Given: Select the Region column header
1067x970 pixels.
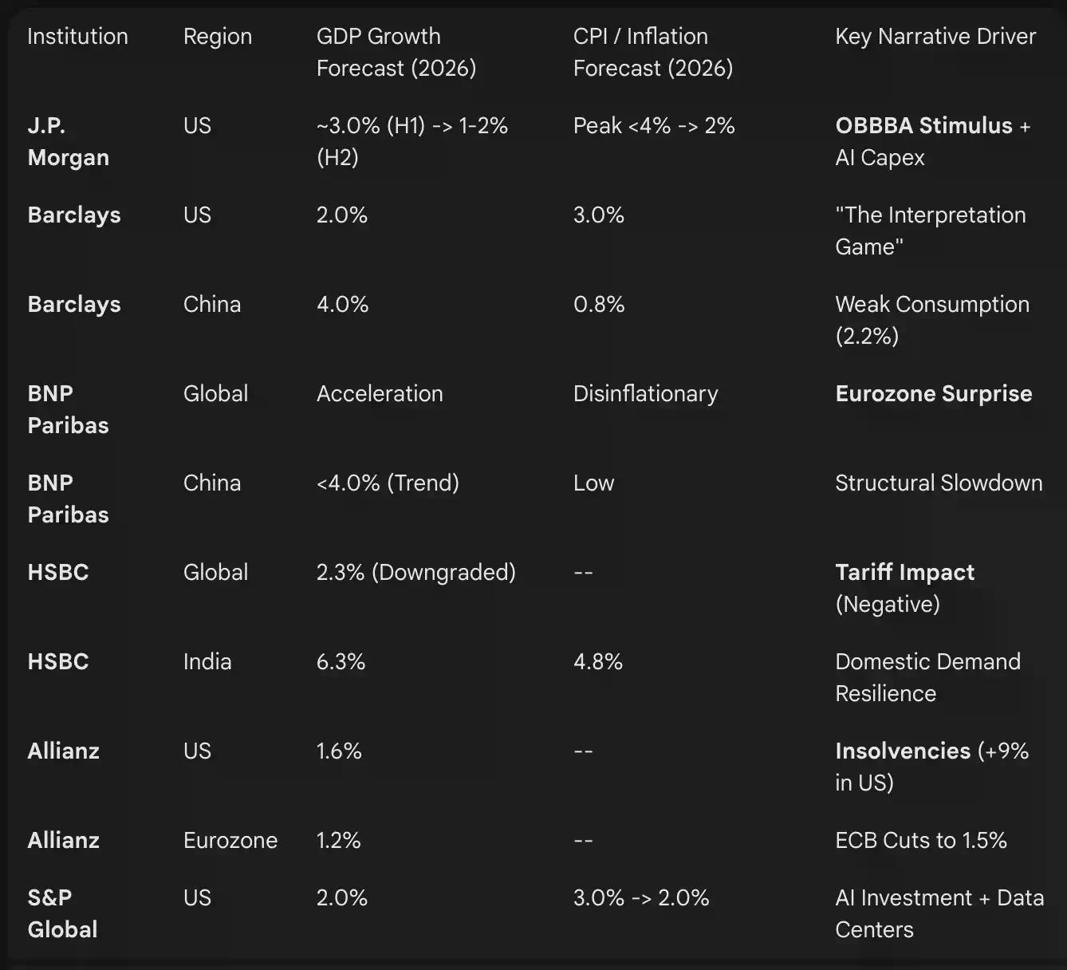Looking at the screenshot, I should pyautogui.click(x=217, y=37).
